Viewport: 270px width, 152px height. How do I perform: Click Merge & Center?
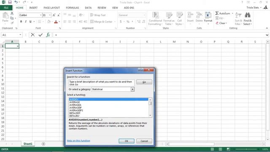pos(101,22)
